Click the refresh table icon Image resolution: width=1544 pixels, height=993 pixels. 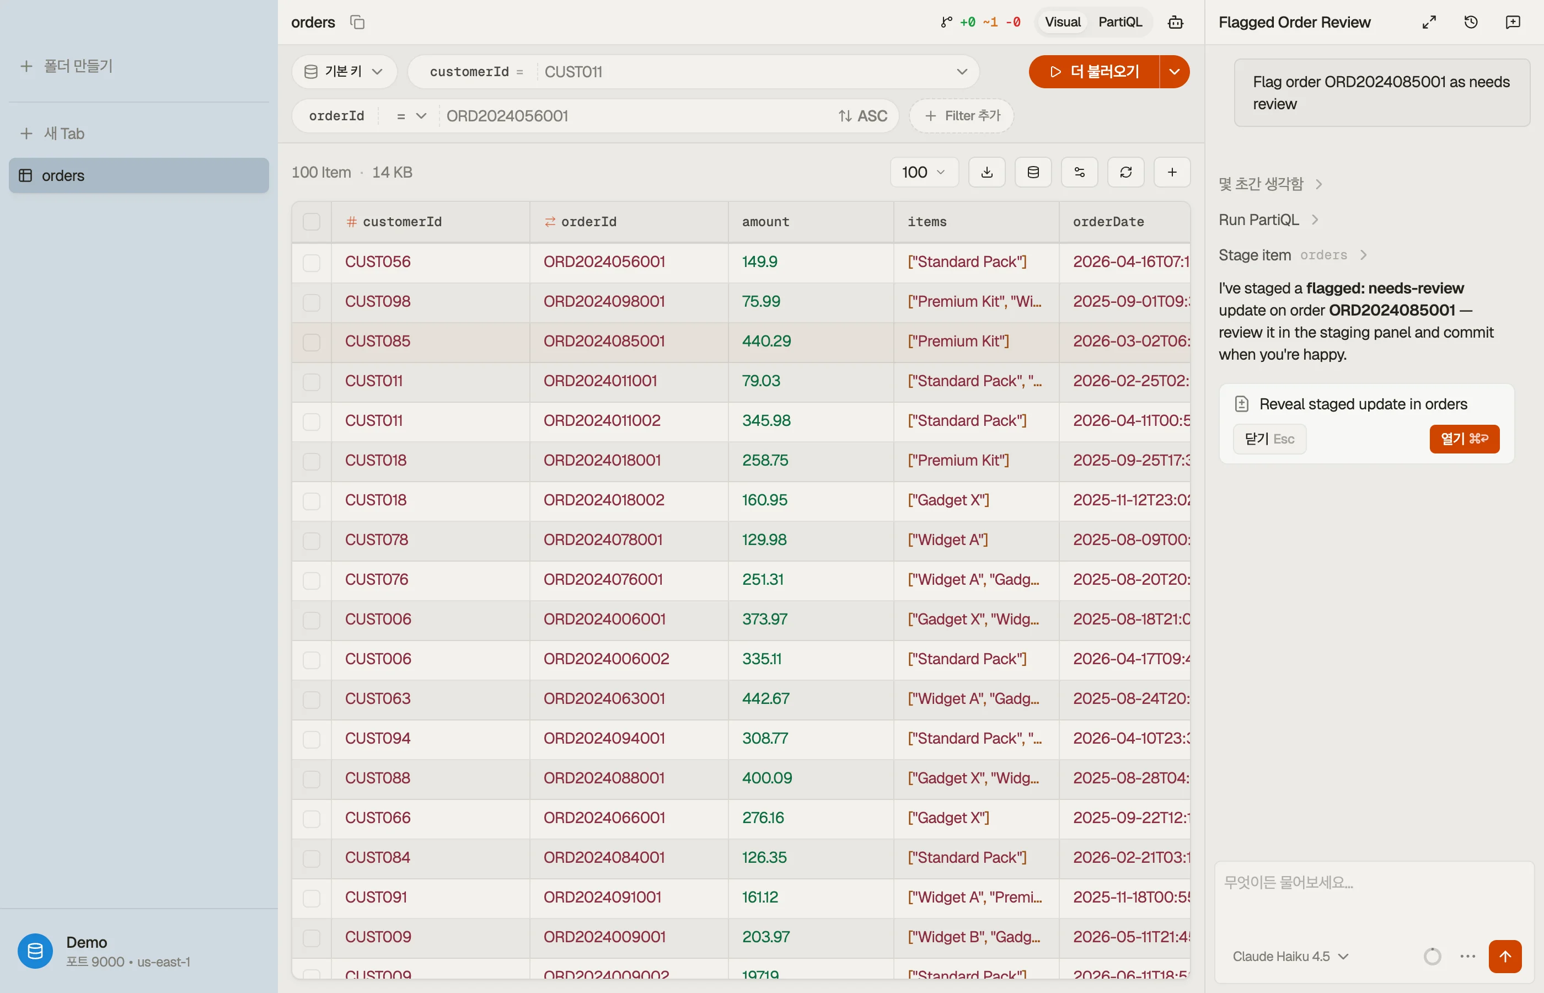1126,172
